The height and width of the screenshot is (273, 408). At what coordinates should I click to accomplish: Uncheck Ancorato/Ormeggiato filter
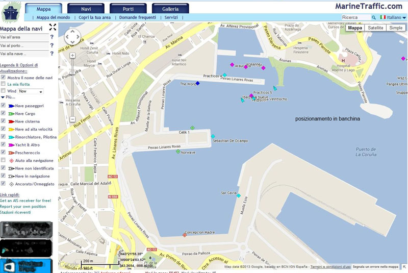point(3,183)
